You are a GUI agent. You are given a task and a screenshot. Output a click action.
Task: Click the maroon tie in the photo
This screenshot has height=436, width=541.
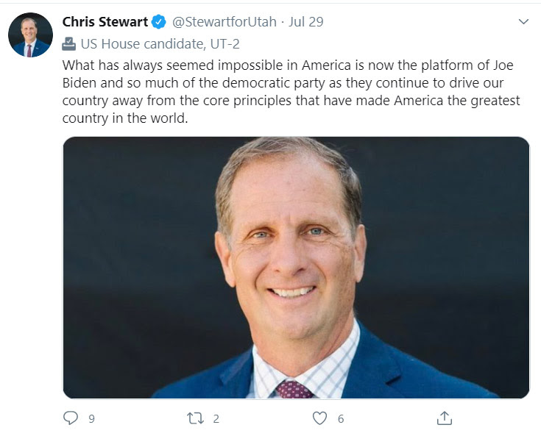[x=293, y=389]
